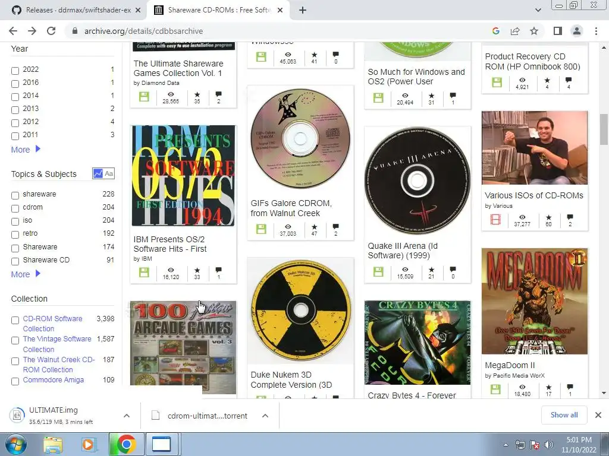Expand More under Topics & Subjects
609x456 pixels.
pos(26,274)
